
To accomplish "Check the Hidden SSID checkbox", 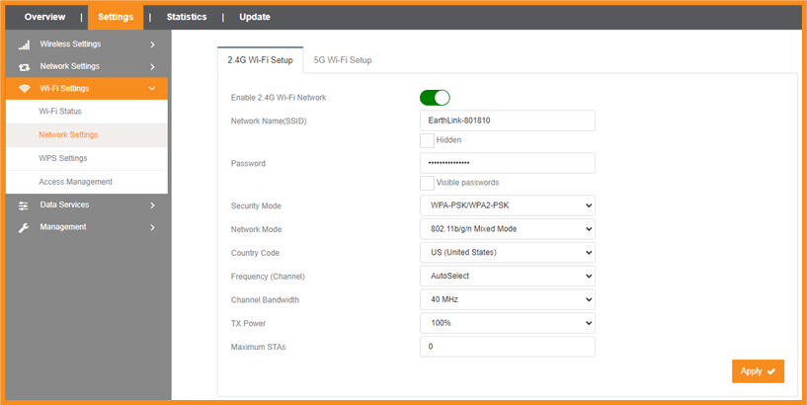I will click(x=427, y=140).
